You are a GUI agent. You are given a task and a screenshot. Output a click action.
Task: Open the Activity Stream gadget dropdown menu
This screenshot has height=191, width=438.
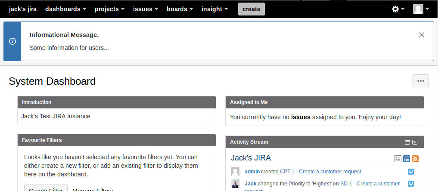coord(415,142)
